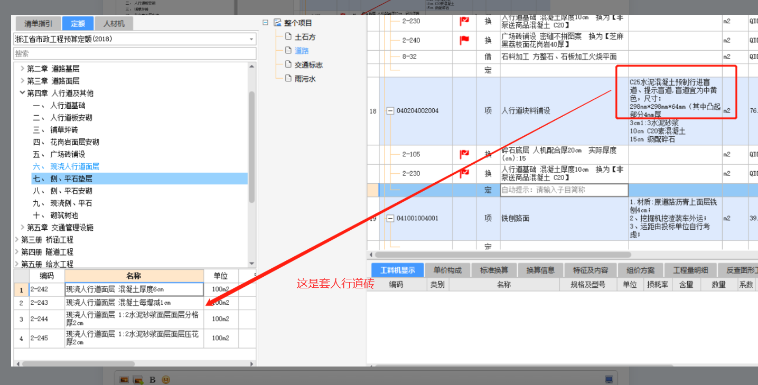The height and width of the screenshot is (385, 758).
Task: Click the 名称 column header in quota list
Action: pos(134,276)
